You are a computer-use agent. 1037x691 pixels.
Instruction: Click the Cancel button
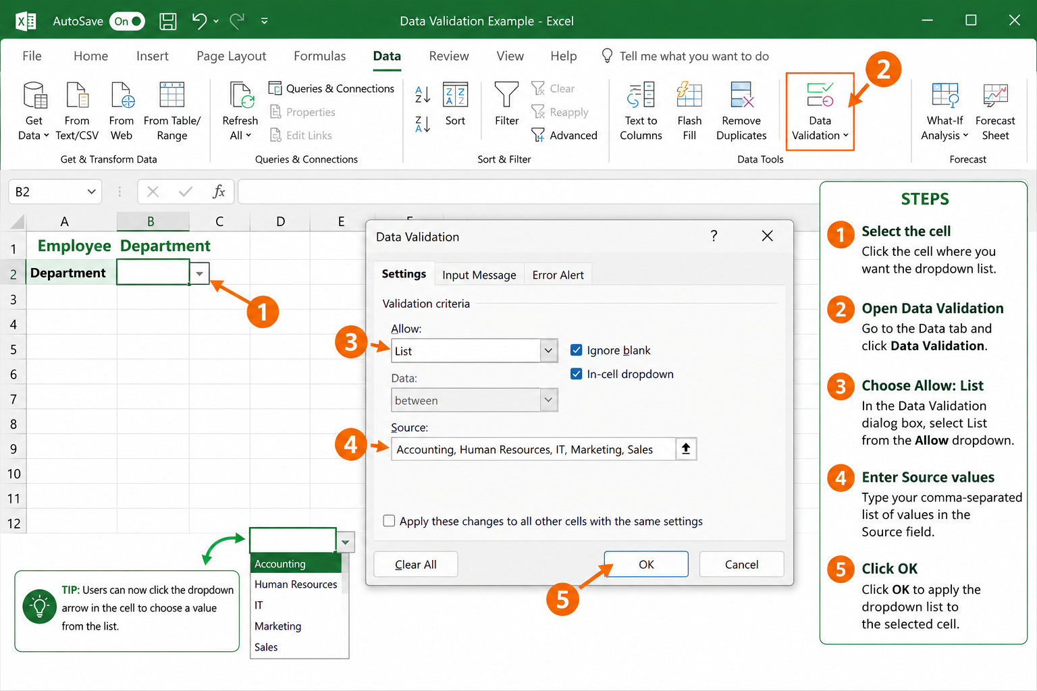(741, 564)
